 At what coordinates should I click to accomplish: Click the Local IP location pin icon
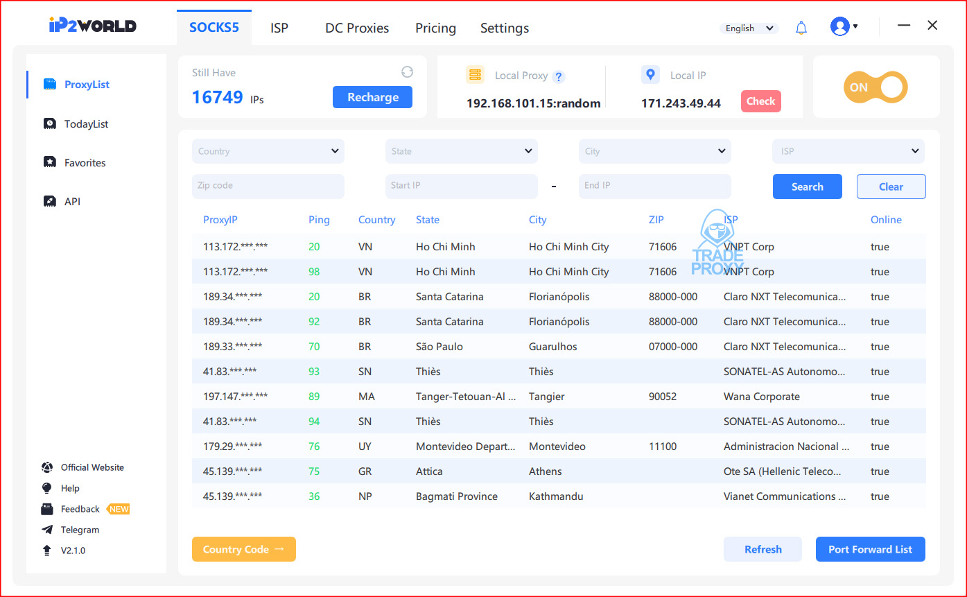[650, 75]
